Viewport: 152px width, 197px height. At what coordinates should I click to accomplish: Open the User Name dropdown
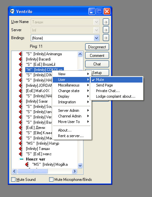(x=96, y=22)
